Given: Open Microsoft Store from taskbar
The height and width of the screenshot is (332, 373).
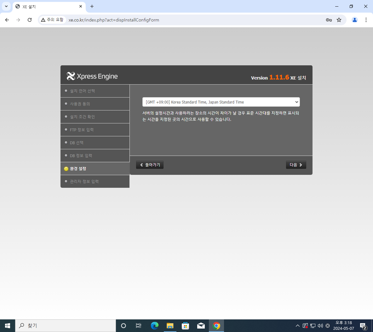Looking at the screenshot, I should point(185,326).
